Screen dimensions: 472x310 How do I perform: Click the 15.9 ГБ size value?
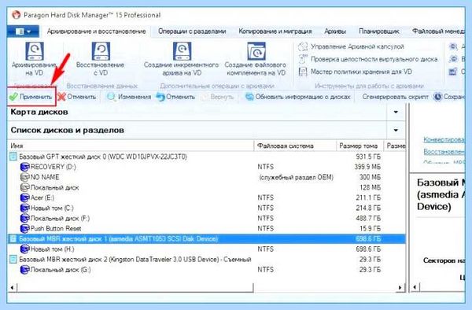point(370,228)
